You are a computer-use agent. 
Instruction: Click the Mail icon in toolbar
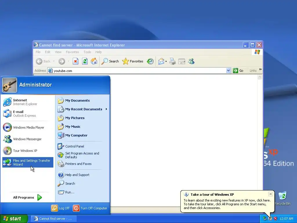161,61
